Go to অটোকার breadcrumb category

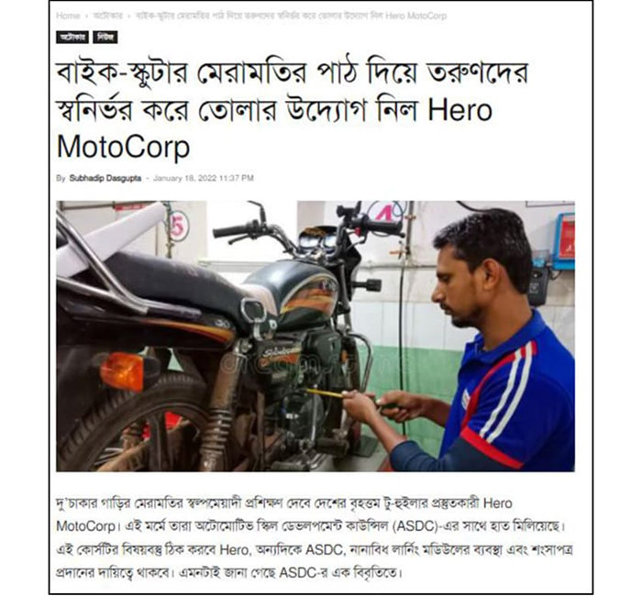(107, 16)
